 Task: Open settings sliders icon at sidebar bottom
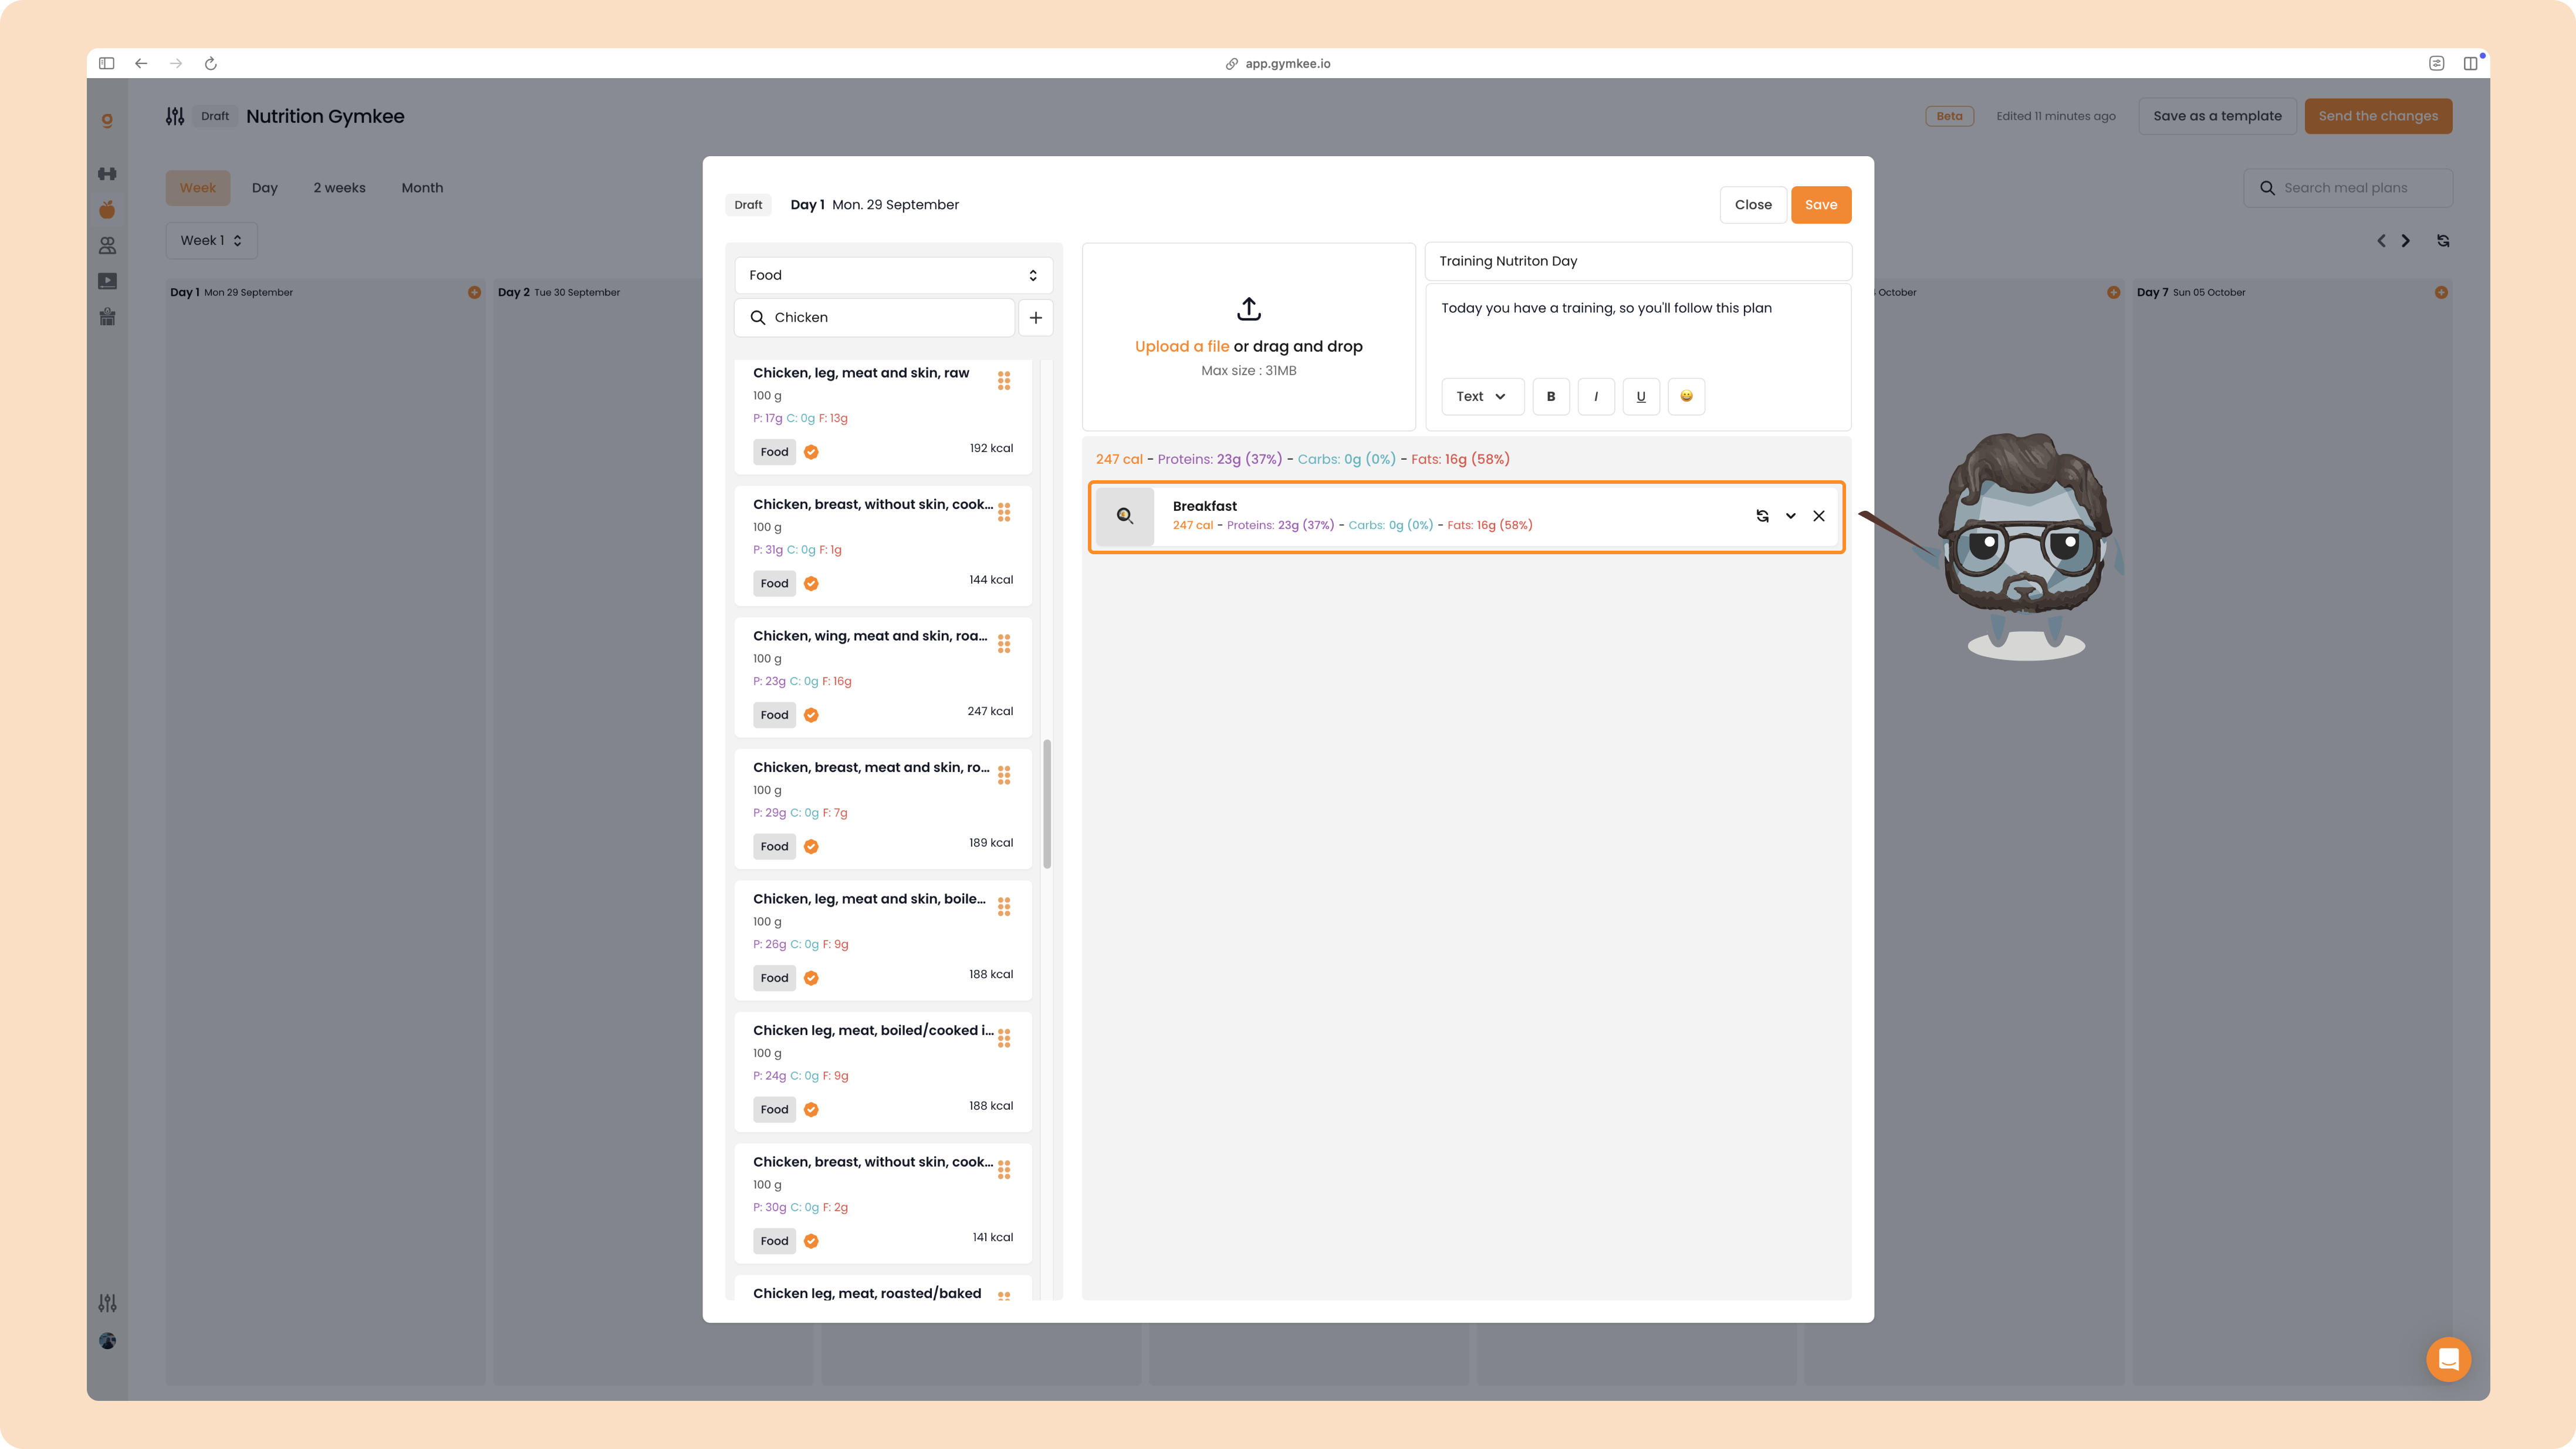click(107, 1303)
